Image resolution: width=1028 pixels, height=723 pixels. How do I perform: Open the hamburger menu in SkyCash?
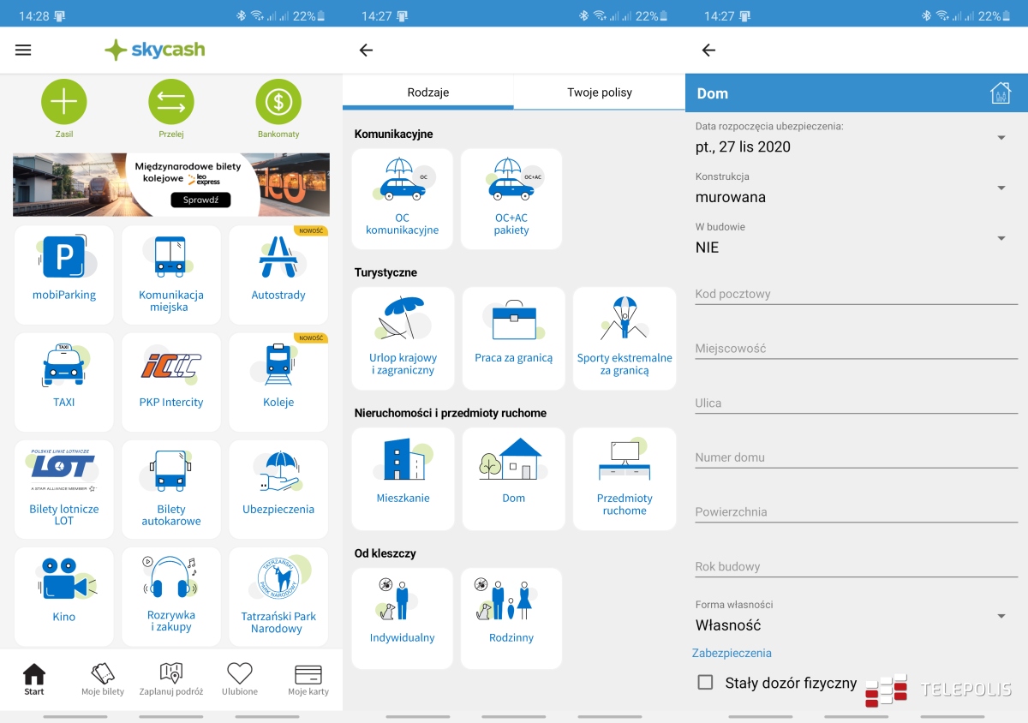click(x=23, y=51)
